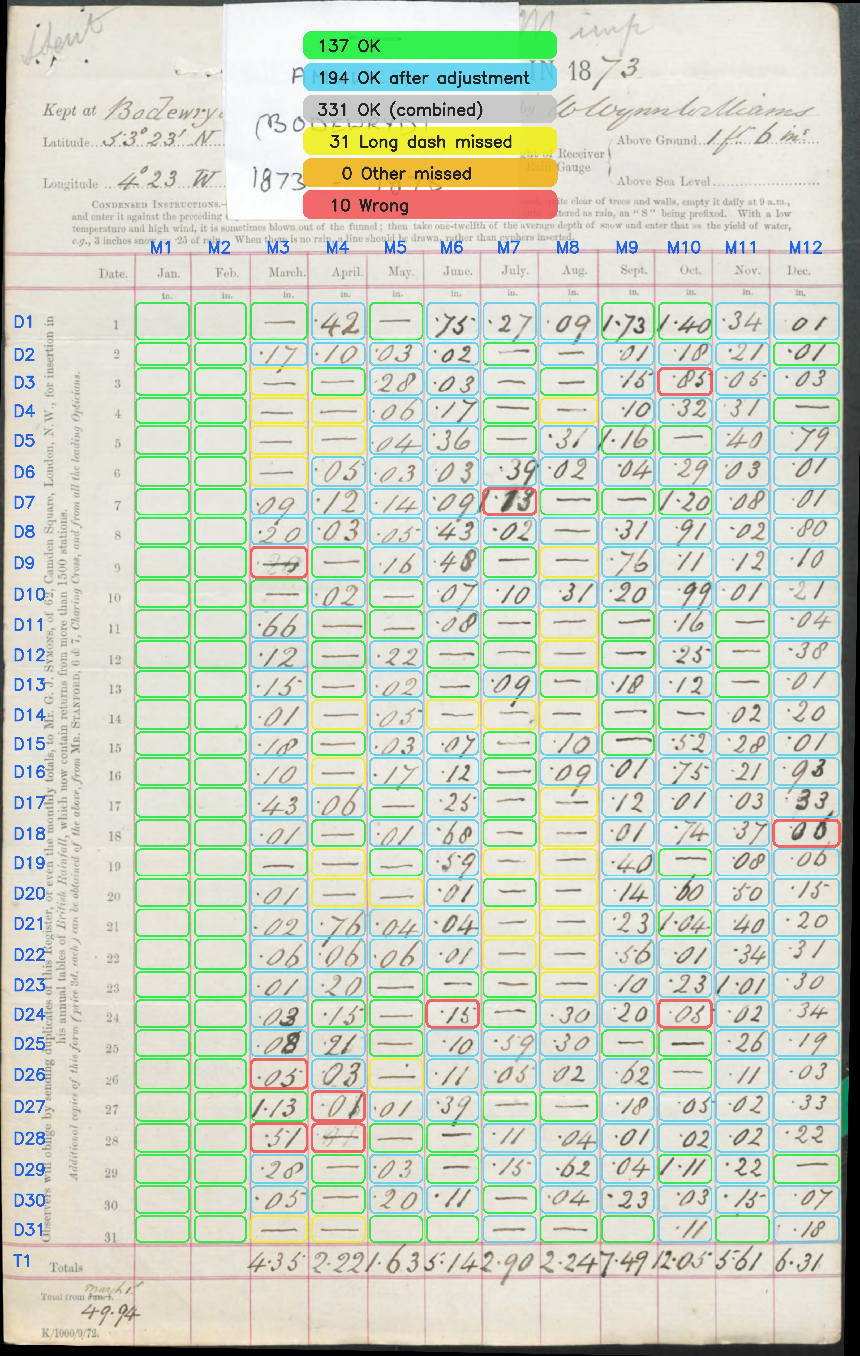Click the D1 row label

24,322
